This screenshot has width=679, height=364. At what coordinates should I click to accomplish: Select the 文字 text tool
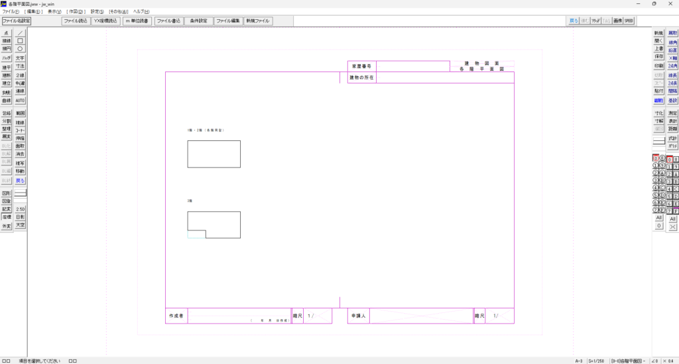pos(20,58)
